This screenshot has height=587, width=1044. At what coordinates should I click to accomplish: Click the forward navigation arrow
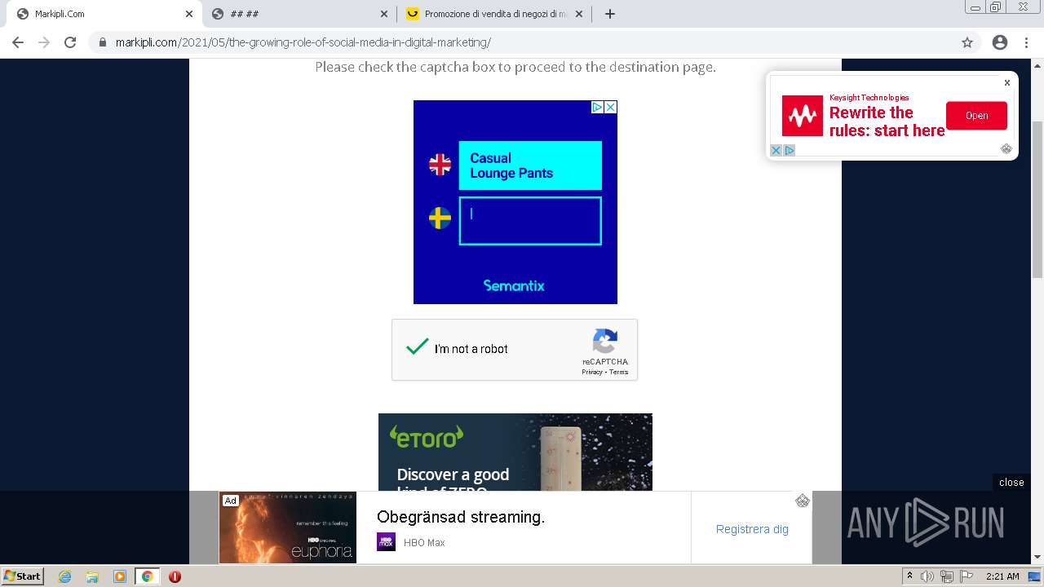point(44,42)
